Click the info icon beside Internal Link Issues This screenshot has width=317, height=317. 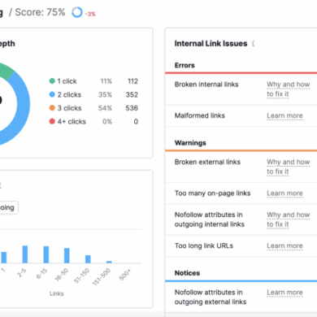pos(254,44)
